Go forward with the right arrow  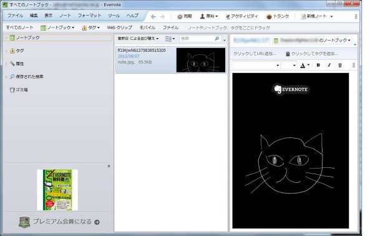(162, 16)
